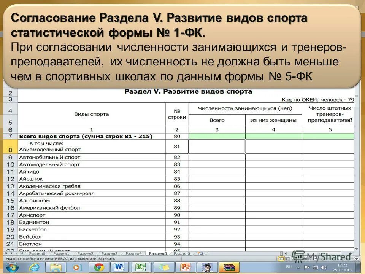Open Microsoft Word from the taskbar

point(119,268)
